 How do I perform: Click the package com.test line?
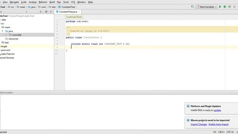point(77,22)
